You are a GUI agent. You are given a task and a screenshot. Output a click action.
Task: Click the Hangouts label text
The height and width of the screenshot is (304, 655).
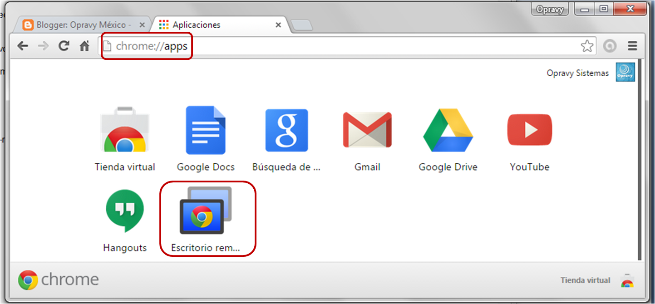pos(125,248)
